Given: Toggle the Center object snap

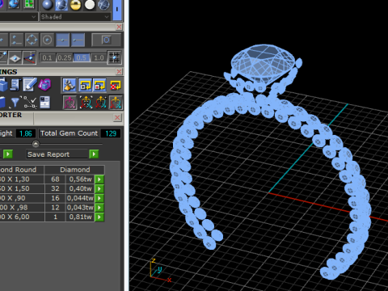Looking at the screenshot, I should click(47, 40).
